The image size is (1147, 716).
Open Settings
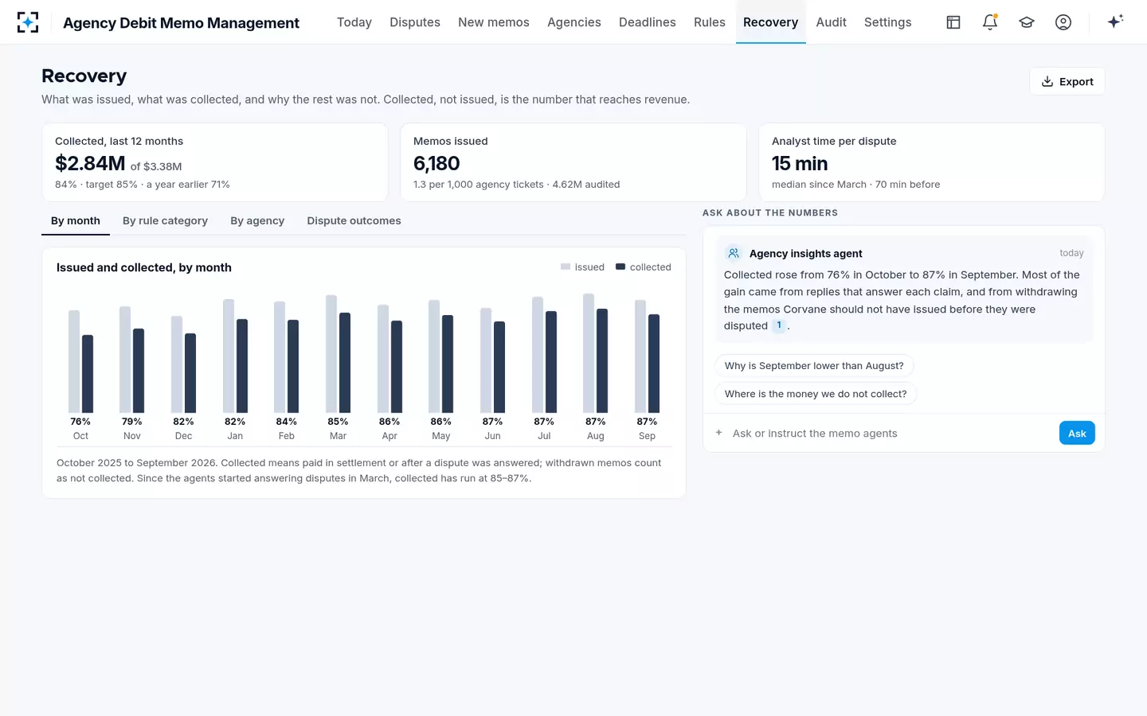click(888, 22)
